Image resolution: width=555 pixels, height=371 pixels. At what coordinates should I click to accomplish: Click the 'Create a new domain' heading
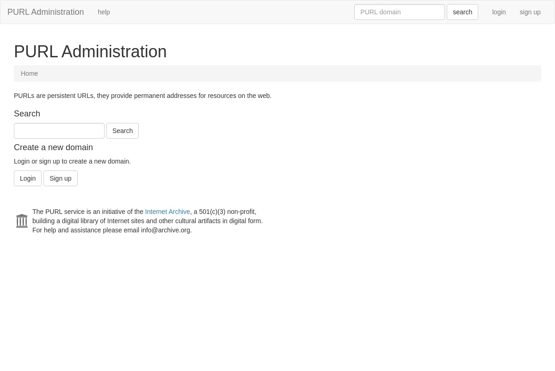(x=53, y=147)
